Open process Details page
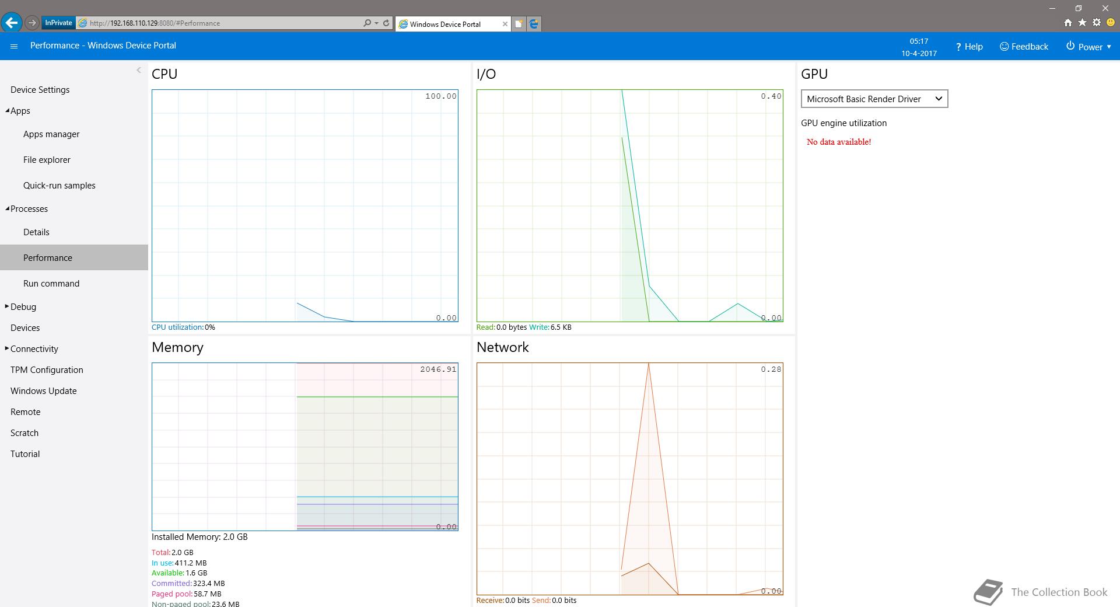The height and width of the screenshot is (607, 1120). (x=36, y=232)
